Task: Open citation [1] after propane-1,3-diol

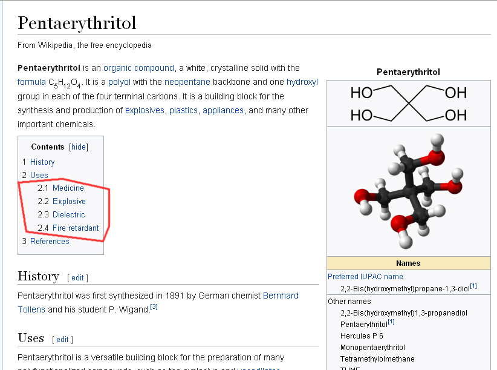Action: [x=473, y=286]
